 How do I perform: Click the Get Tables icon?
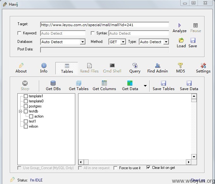point(79,83)
